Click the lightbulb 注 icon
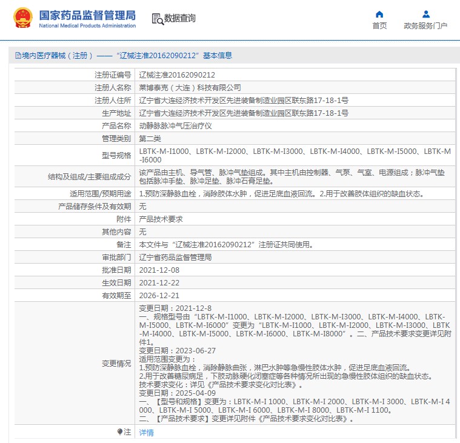This screenshot has height=443, width=460. click(x=119, y=431)
